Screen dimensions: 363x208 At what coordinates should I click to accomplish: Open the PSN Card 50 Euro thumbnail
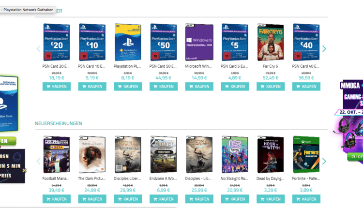coord(164,42)
